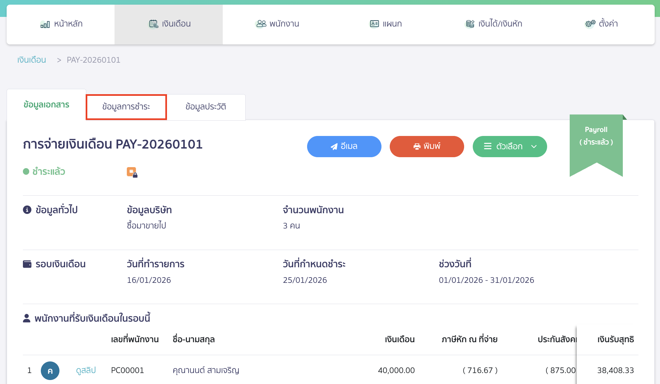
Task: Open the ตัวเลือก dropdown menu
Action: coord(510,146)
